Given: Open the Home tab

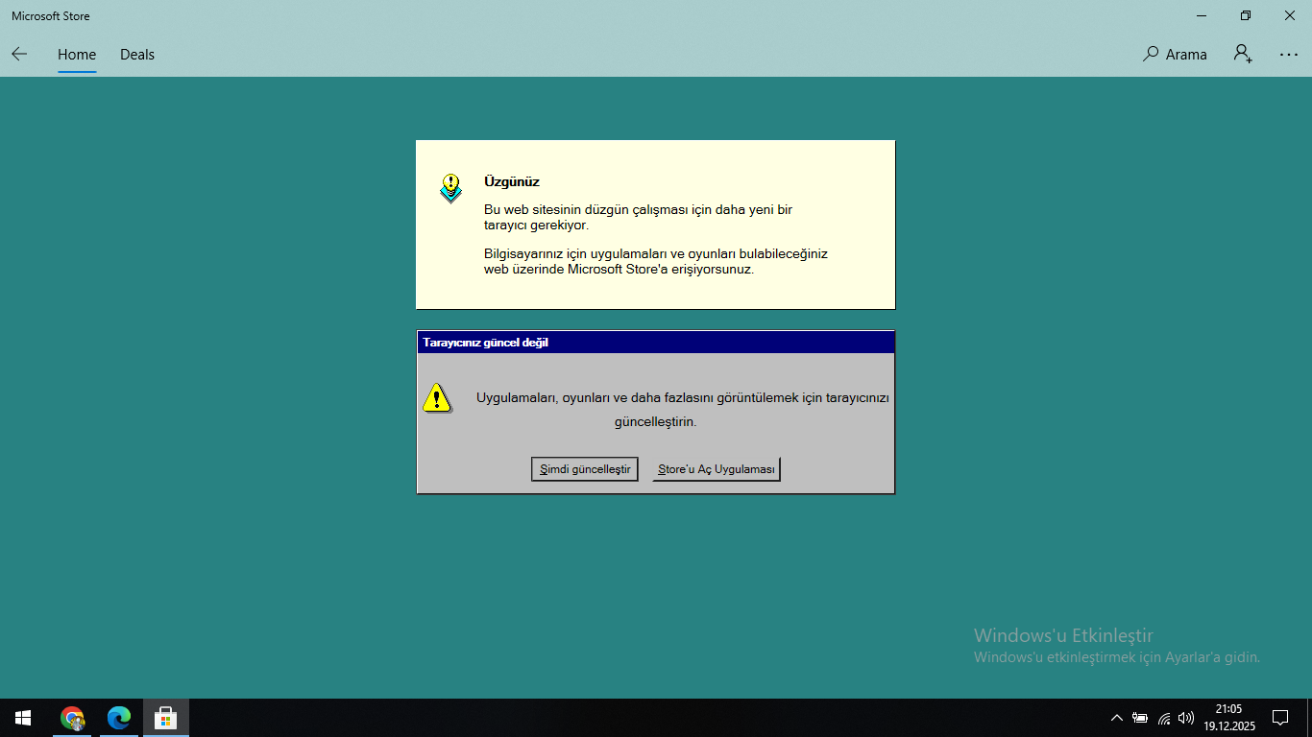Looking at the screenshot, I should pyautogui.click(x=77, y=55).
